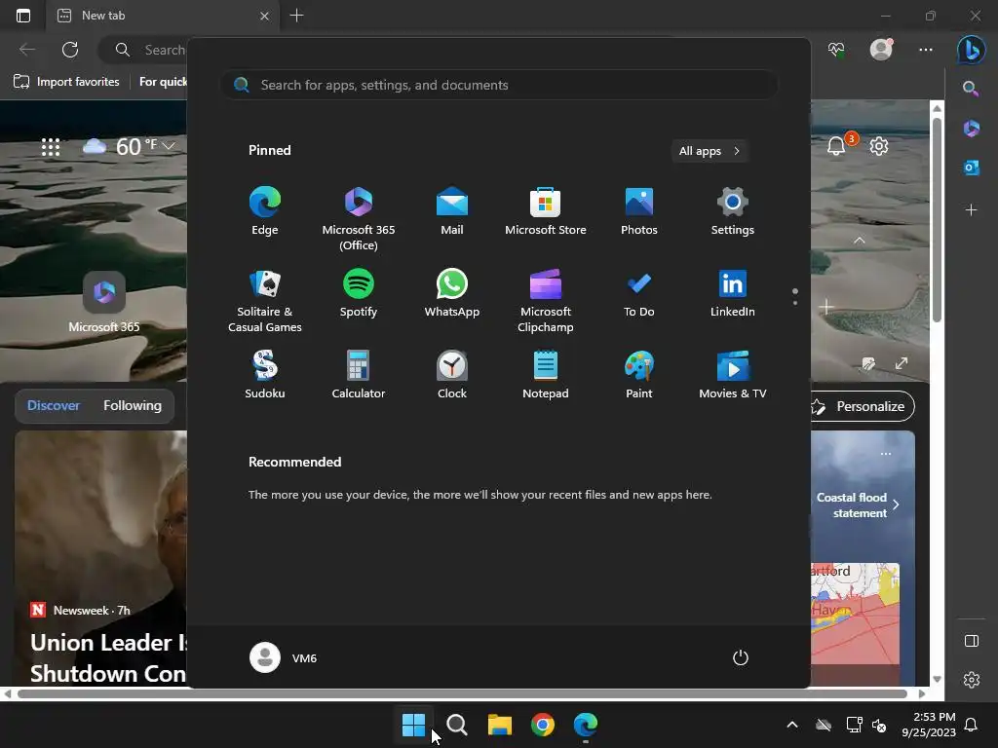Open new tab page settings gear
The width and height of the screenshot is (998, 748).
point(879,146)
